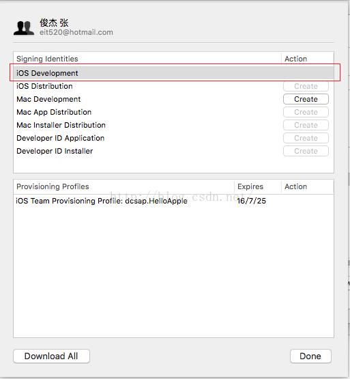Select the dcsap.HelloApple provisioning profile
Screen dimensions: 350x379
(174, 201)
